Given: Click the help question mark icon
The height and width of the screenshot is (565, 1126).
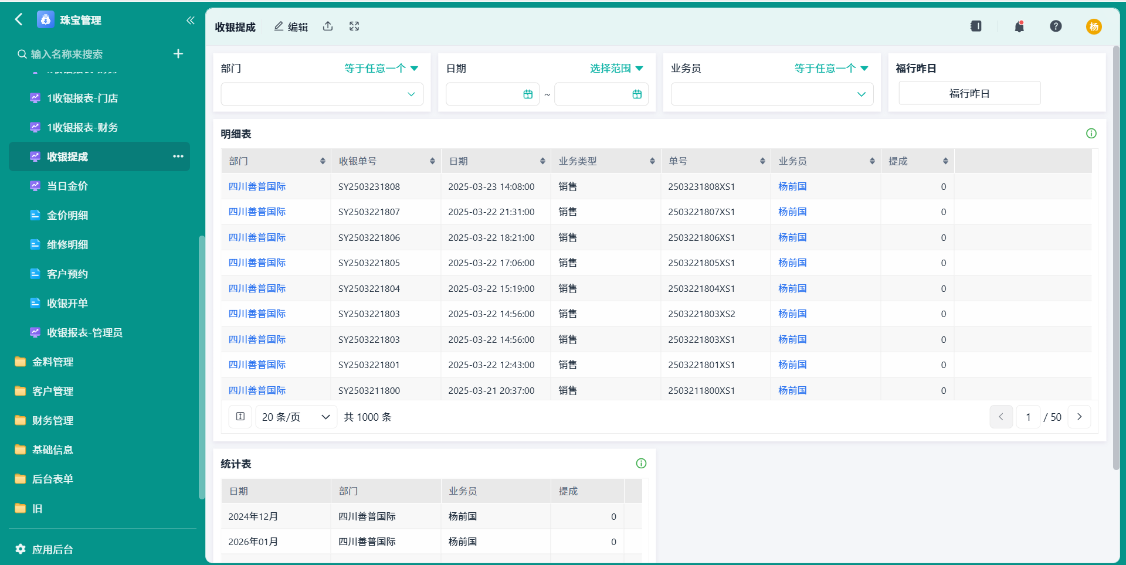Looking at the screenshot, I should (x=1056, y=26).
